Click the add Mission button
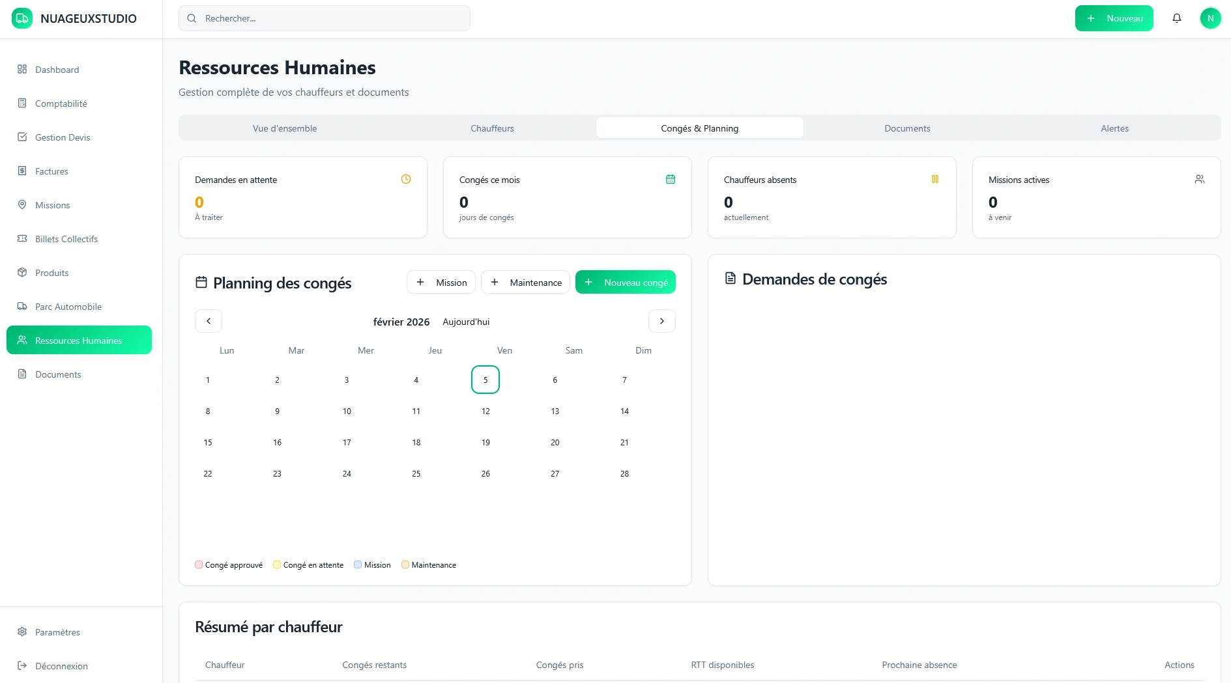 (441, 283)
